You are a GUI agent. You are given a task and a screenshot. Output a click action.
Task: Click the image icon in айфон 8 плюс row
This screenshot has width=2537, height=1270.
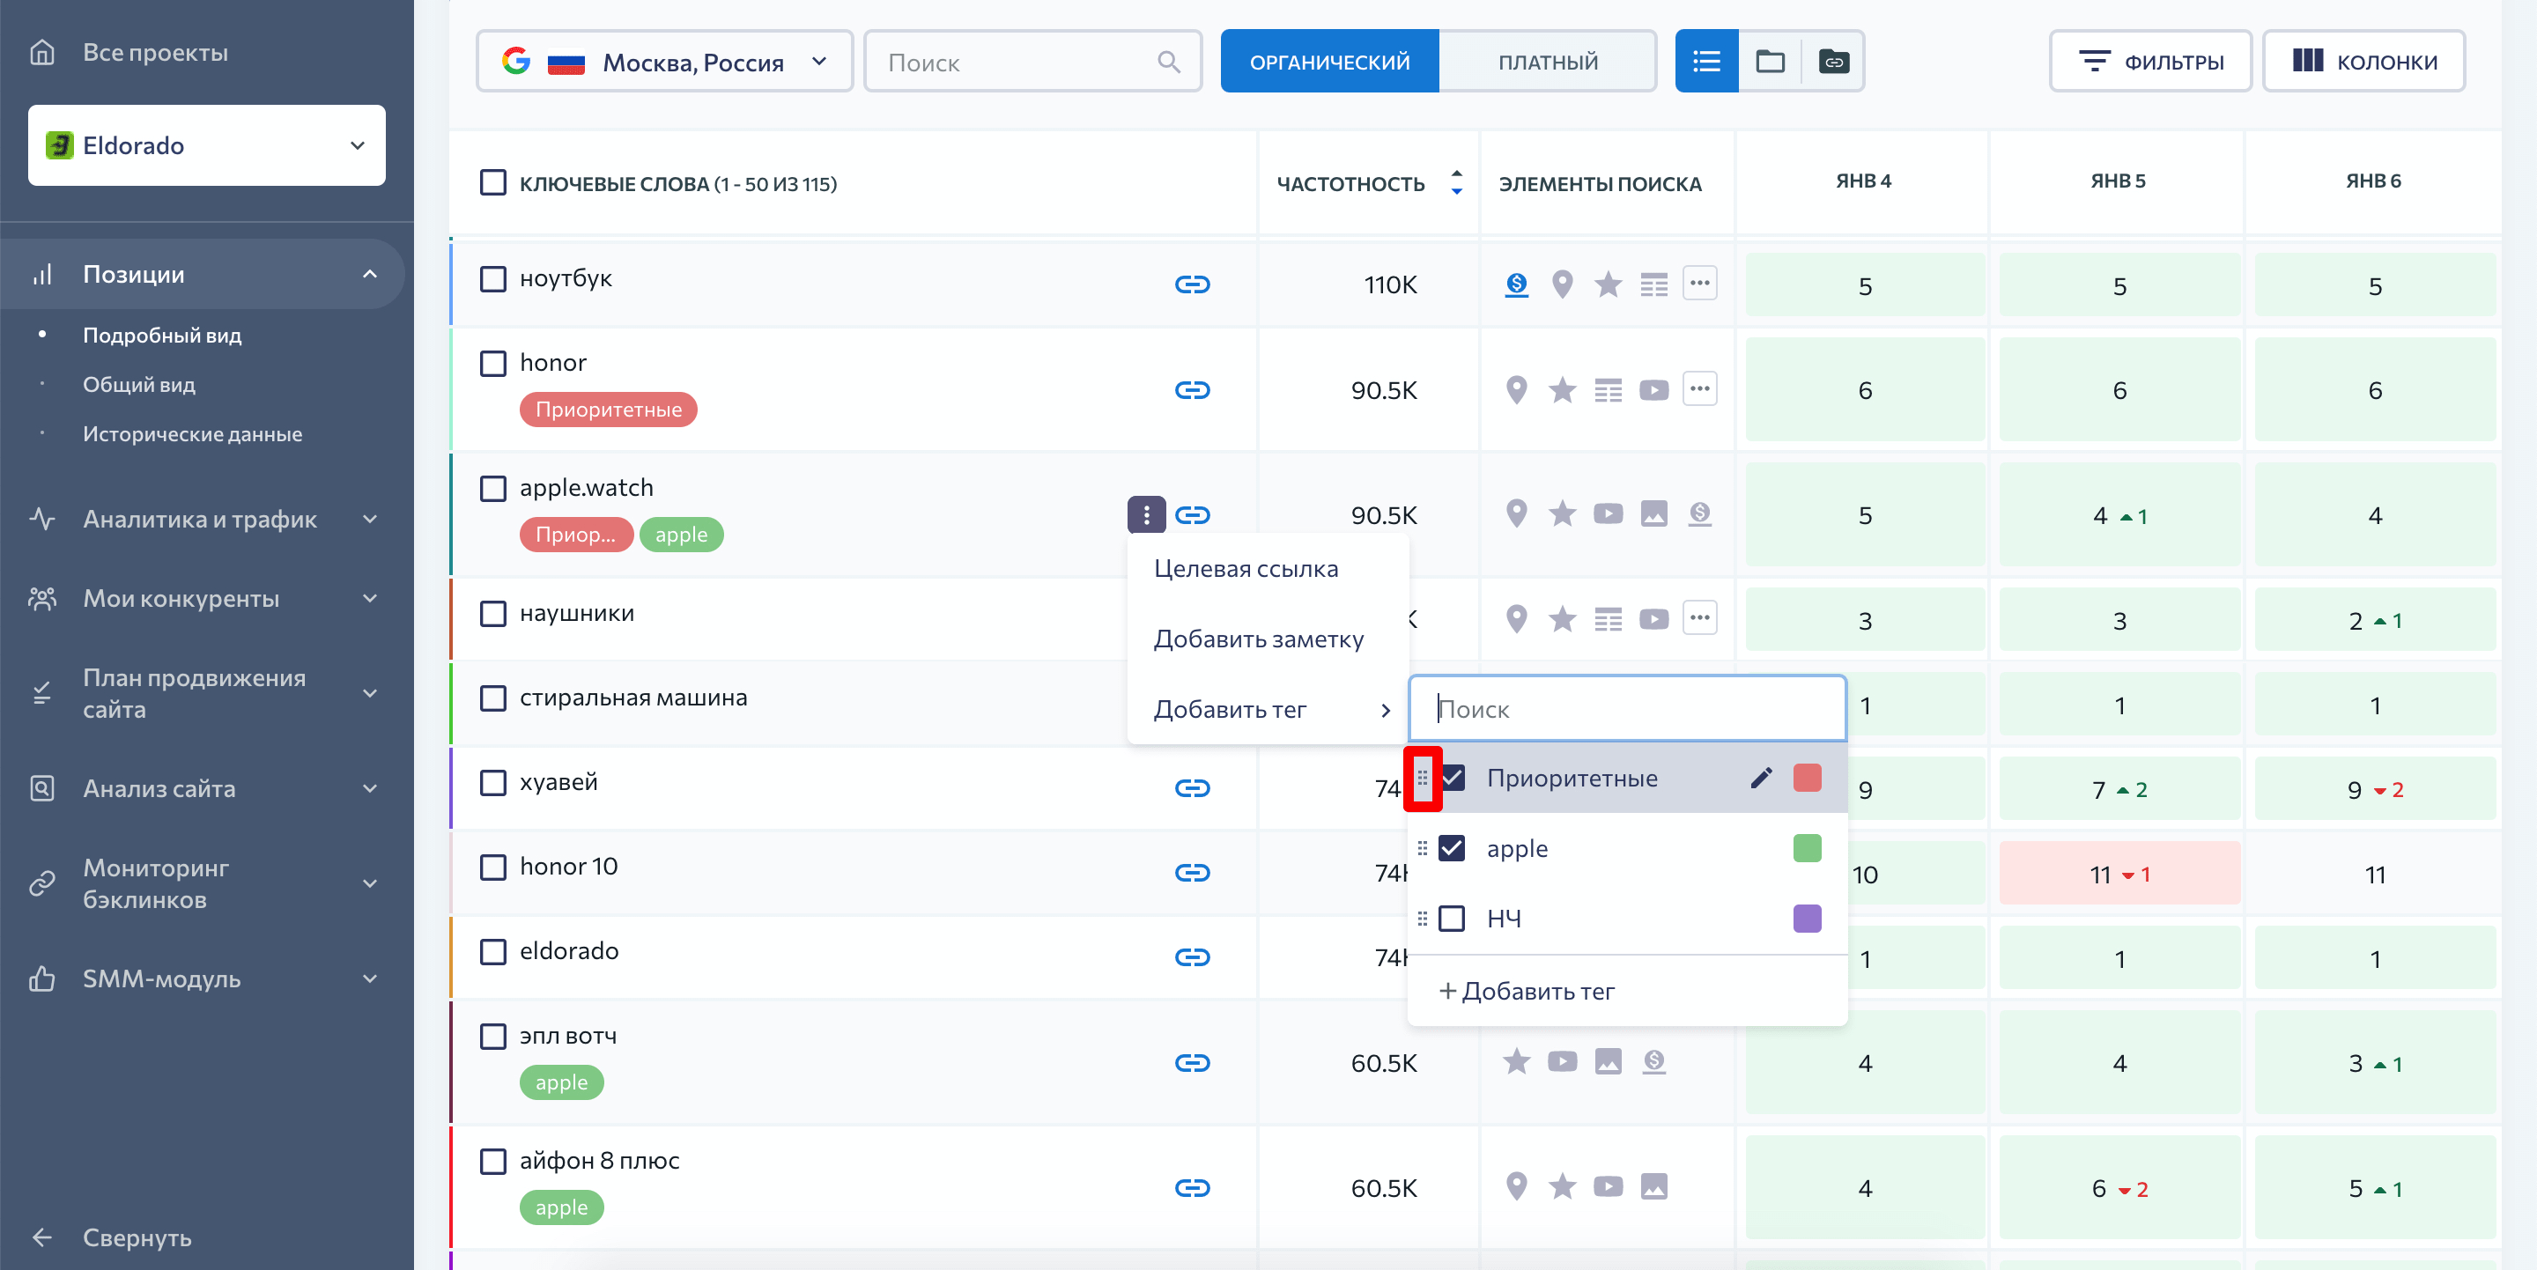(1653, 1186)
